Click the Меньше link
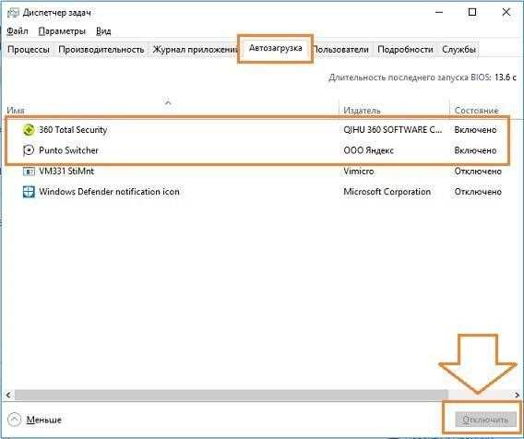524x439 pixels. [43, 420]
